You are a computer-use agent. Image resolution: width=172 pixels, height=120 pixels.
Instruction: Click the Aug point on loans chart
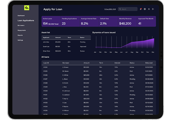tap(132, 42)
